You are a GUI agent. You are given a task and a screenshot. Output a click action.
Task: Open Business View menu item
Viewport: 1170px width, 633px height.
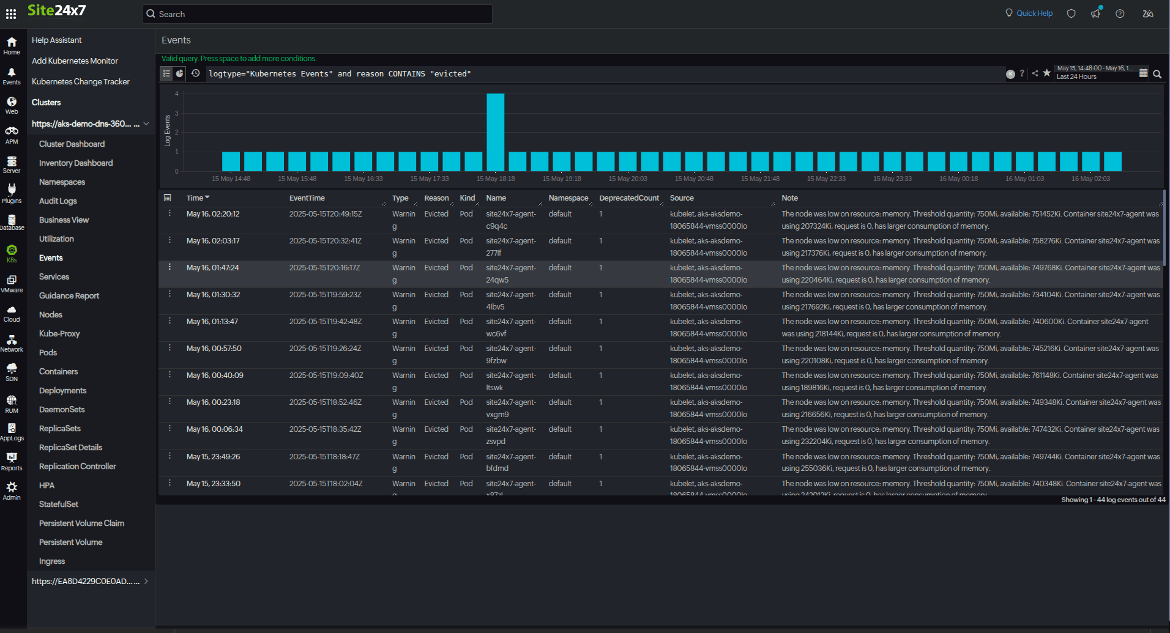tap(64, 220)
